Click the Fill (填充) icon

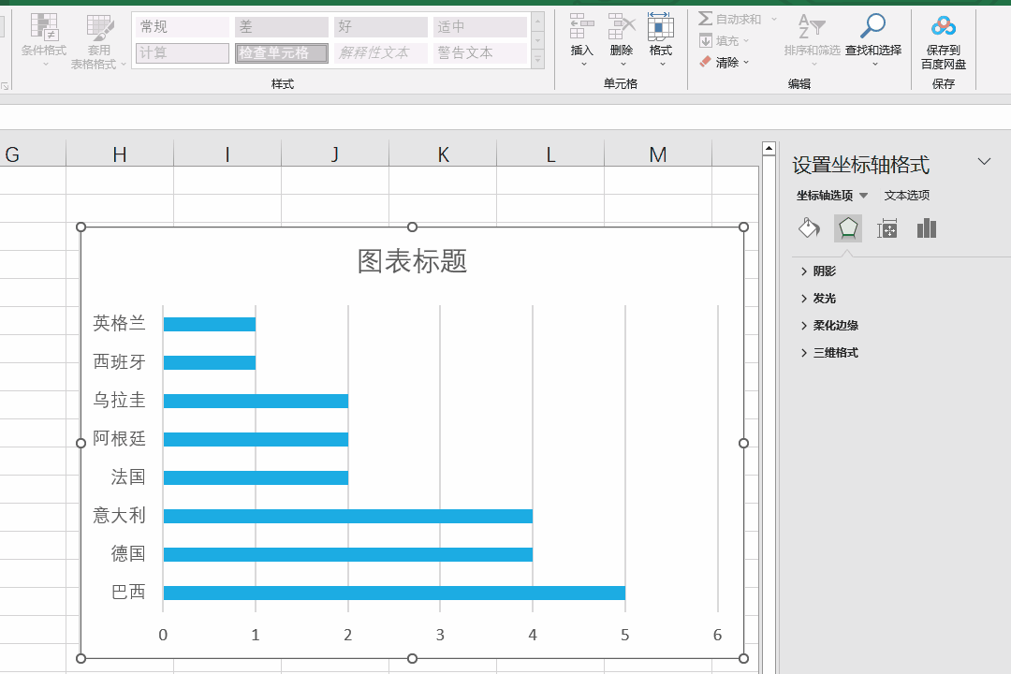(706, 40)
